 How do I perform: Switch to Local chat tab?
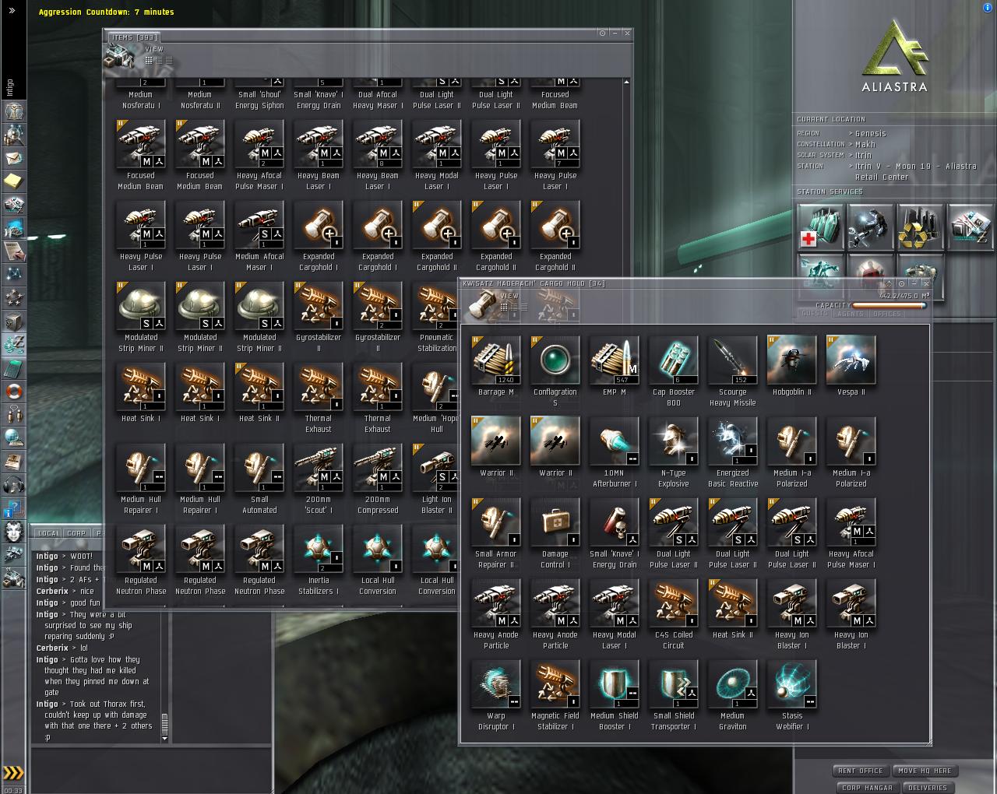(x=48, y=533)
